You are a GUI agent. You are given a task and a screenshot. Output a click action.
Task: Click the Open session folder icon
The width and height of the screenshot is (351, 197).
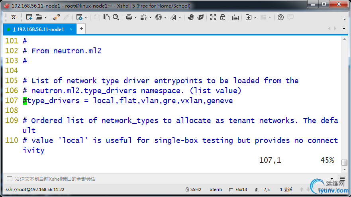click(39, 17)
